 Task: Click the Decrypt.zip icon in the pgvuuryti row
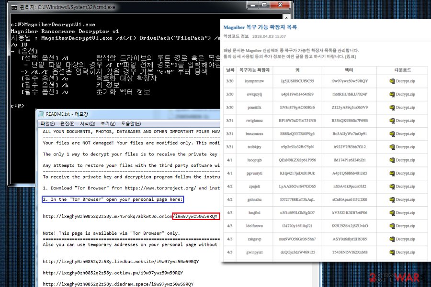tap(392, 173)
